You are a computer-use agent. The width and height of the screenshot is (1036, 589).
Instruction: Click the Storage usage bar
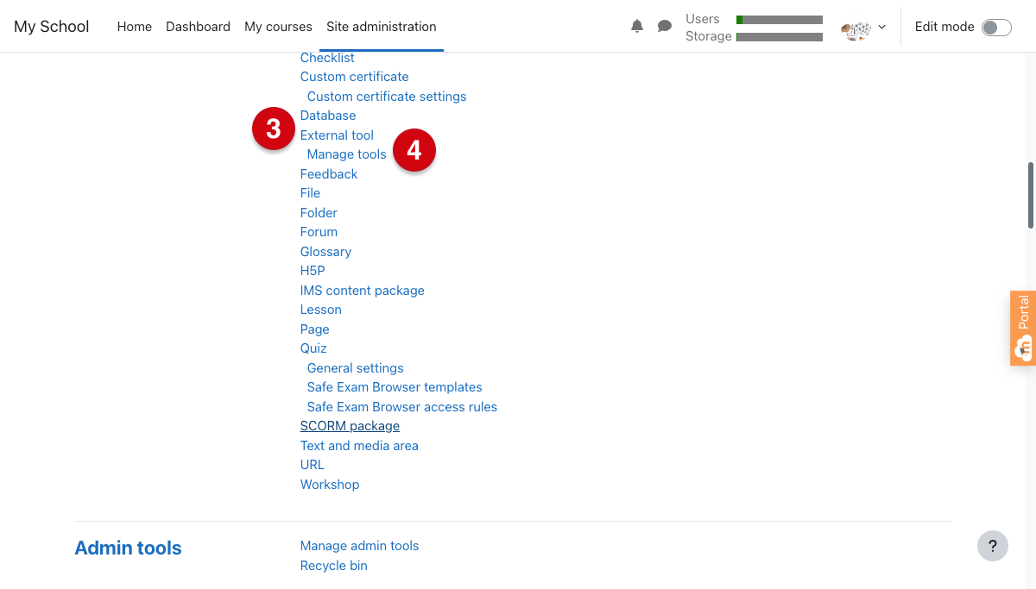click(x=780, y=37)
